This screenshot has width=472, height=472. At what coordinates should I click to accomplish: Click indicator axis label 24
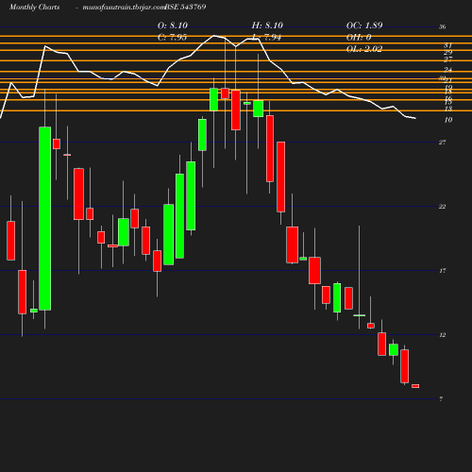(x=448, y=70)
